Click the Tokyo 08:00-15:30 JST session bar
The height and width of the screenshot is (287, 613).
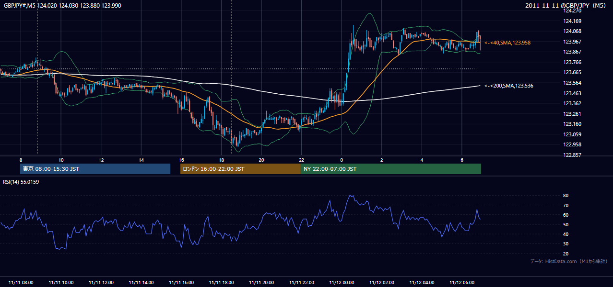point(95,169)
